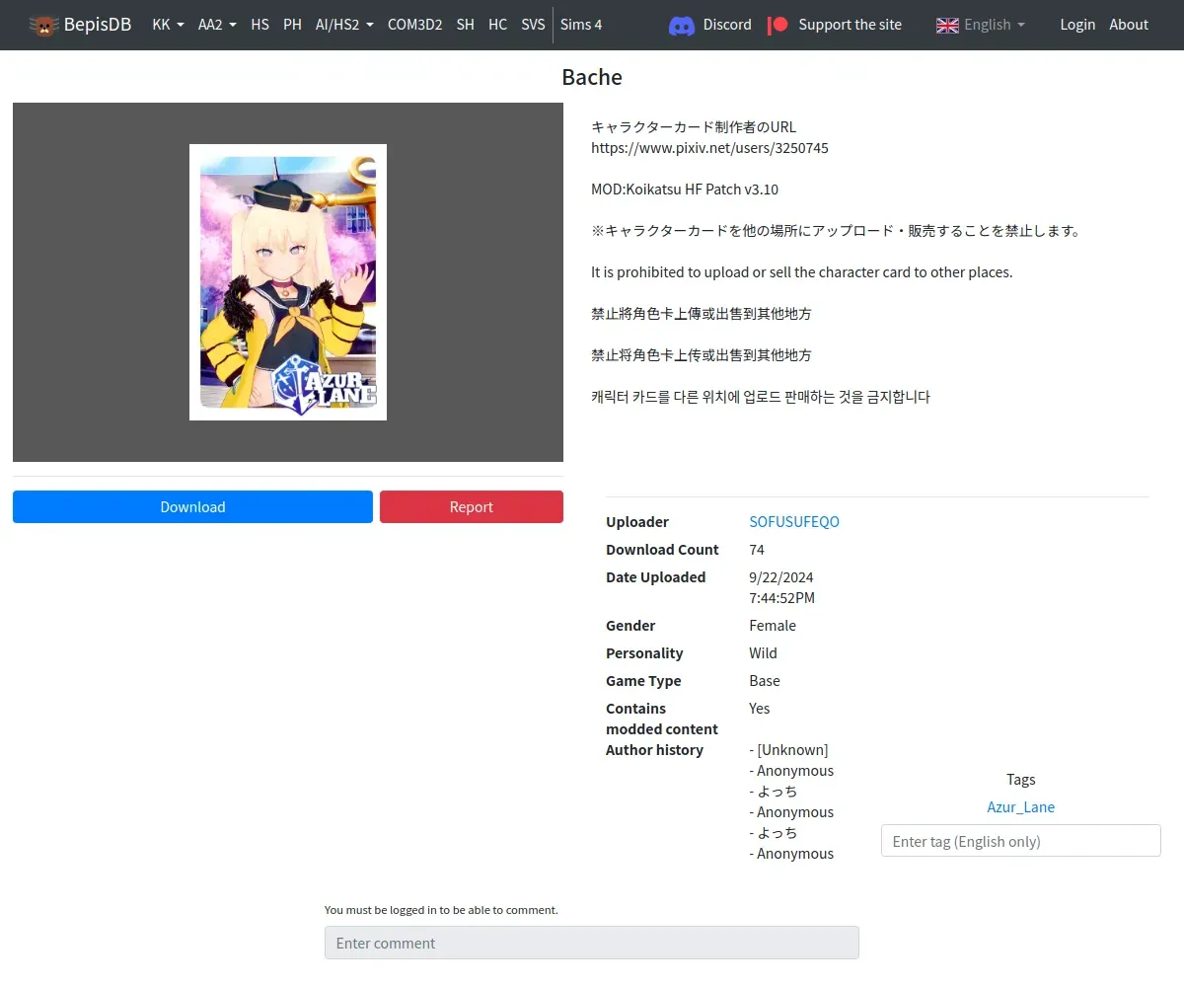The height and width of the screenshot is (987, 1184).
Task: Open the HC section
Action: (497, 25)
